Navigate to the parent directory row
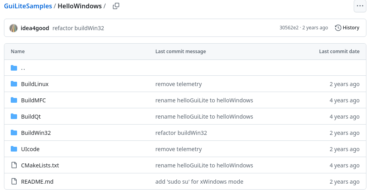The height and width of the screenshot is (192, 368). (x=23, y=68)
